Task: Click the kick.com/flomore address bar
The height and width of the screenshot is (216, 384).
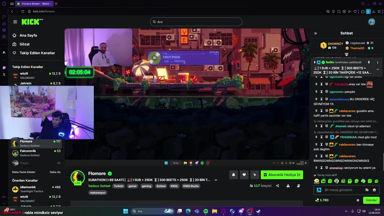Action: tap(44, 11)
